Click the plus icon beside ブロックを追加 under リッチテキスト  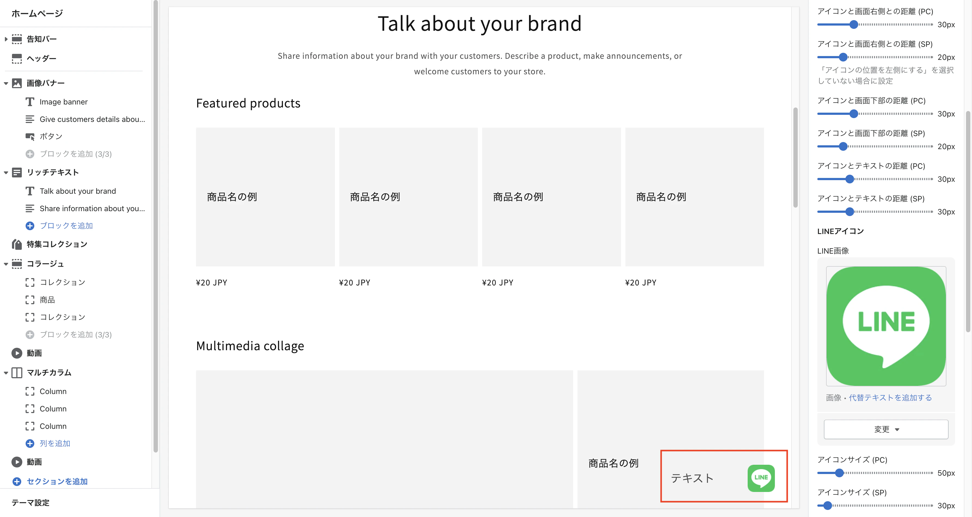click(30, 226)
